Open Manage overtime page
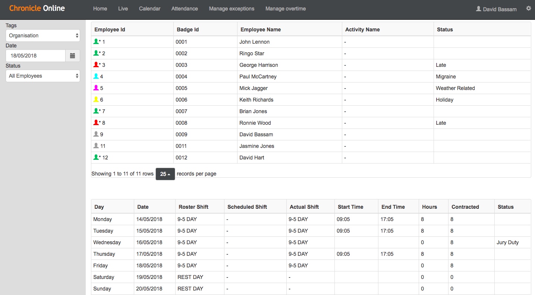This screenshot has width=535, height=295. [286, 9]
